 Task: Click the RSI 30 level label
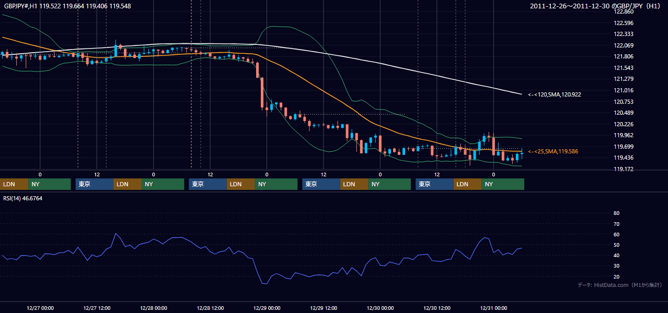pyautogui.click(x=616, y=266)
